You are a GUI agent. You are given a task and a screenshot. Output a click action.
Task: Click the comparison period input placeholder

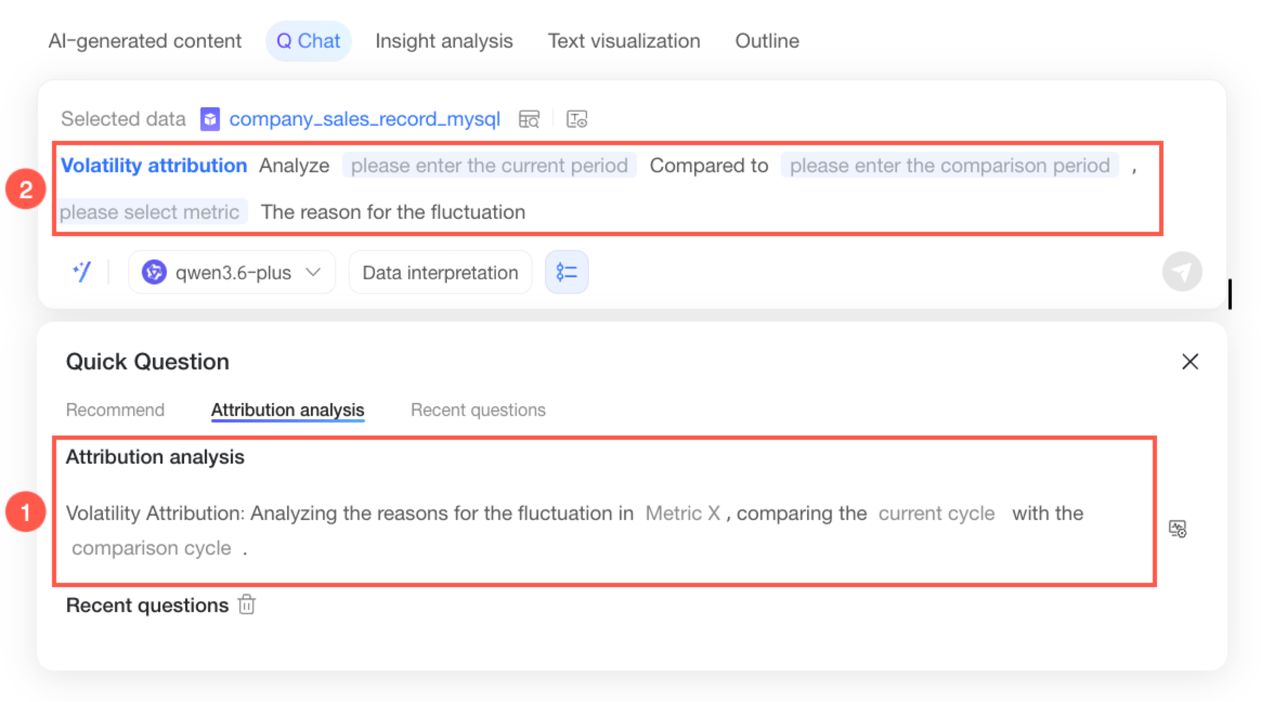[950, 165]
